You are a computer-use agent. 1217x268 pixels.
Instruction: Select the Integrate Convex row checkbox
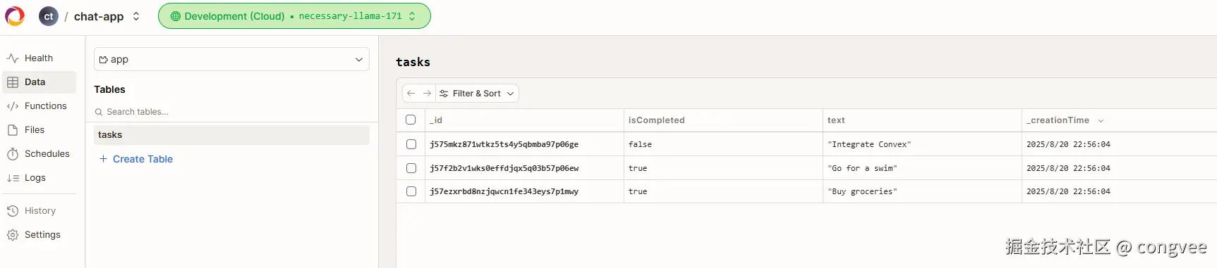[411, 144]
